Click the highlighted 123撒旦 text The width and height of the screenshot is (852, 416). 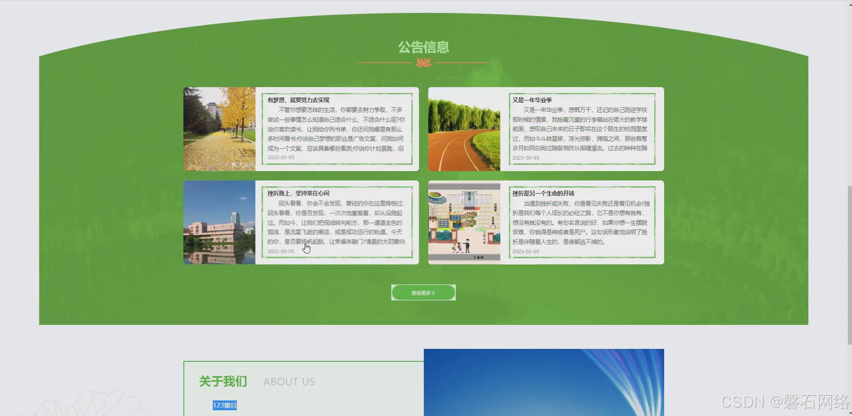coord(224,405)
